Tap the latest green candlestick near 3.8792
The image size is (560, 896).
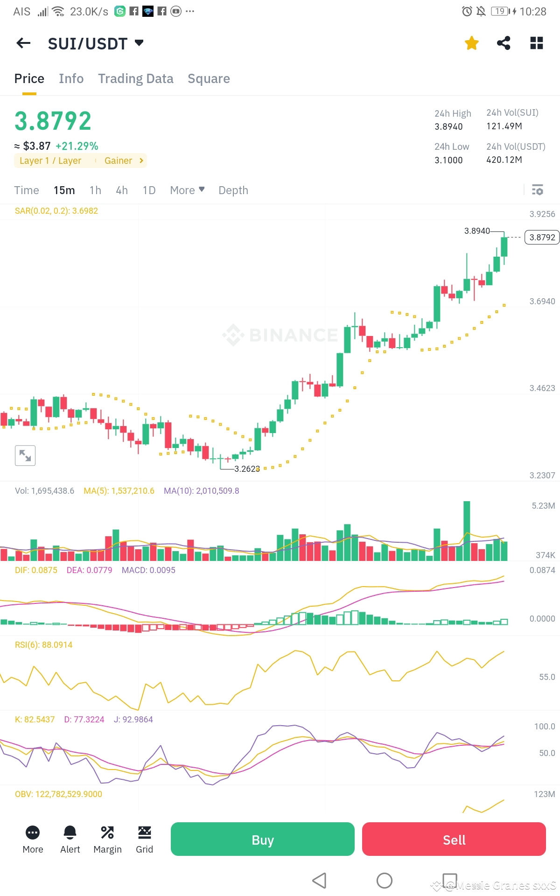(x=504, y=246)
